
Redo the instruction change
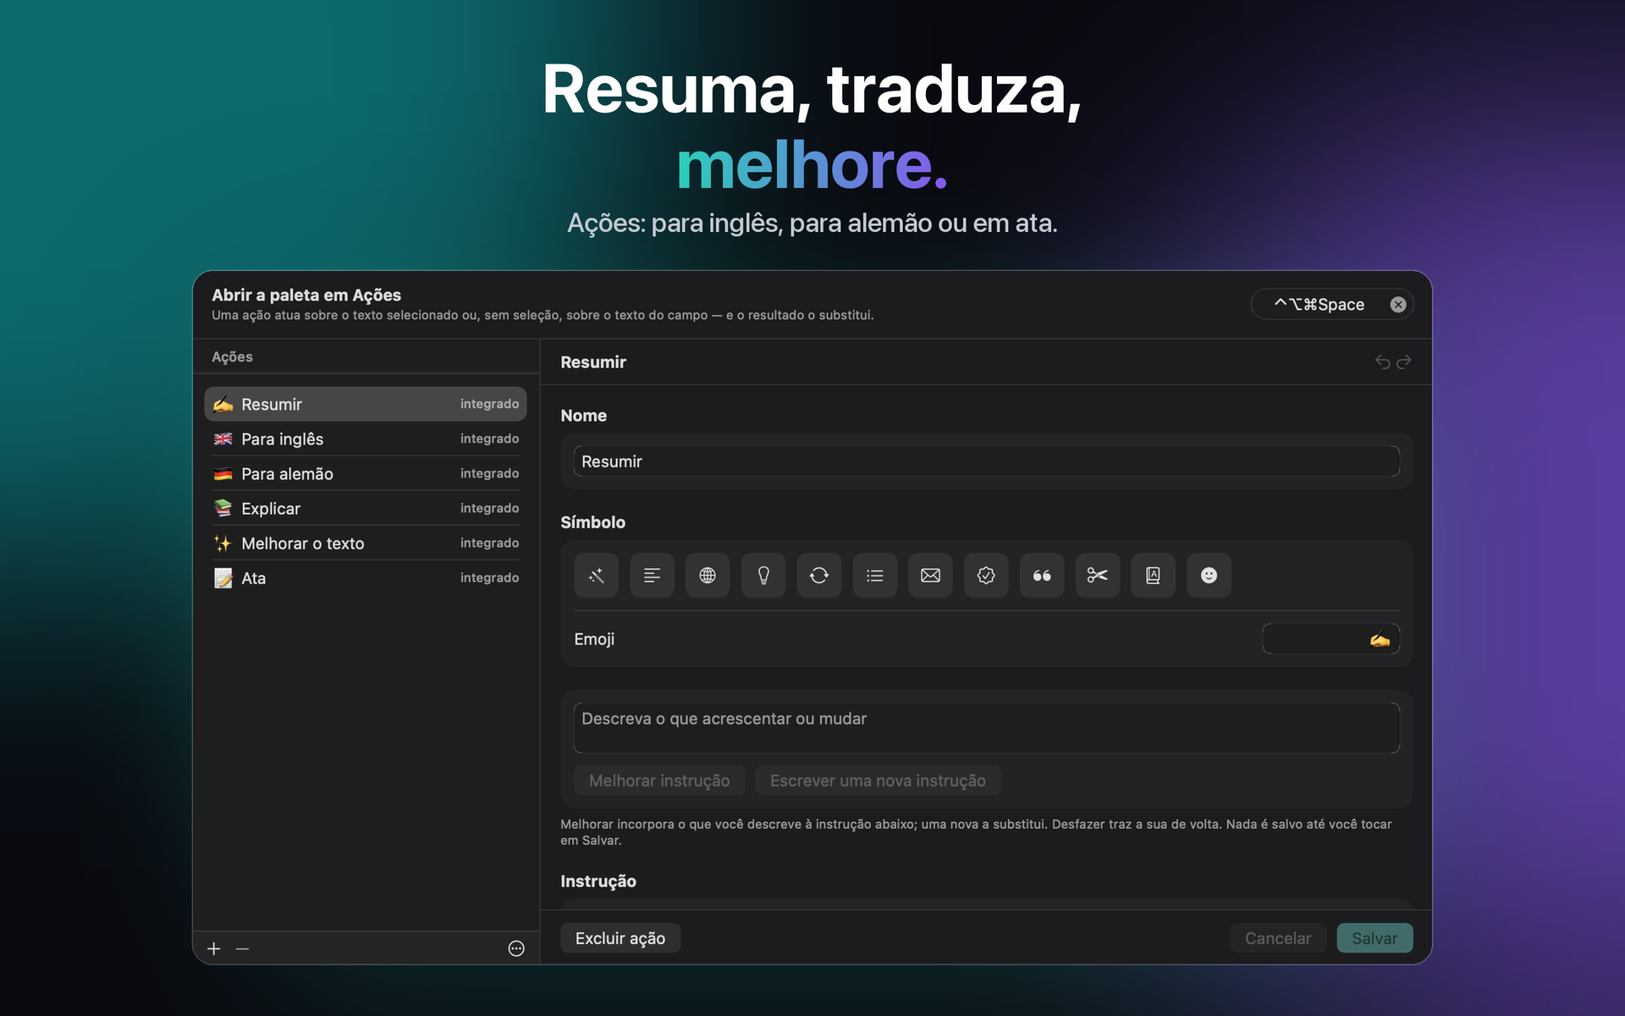point(1404,362)
